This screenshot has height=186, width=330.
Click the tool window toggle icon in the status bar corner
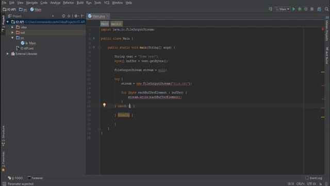[x=4, y=184]
